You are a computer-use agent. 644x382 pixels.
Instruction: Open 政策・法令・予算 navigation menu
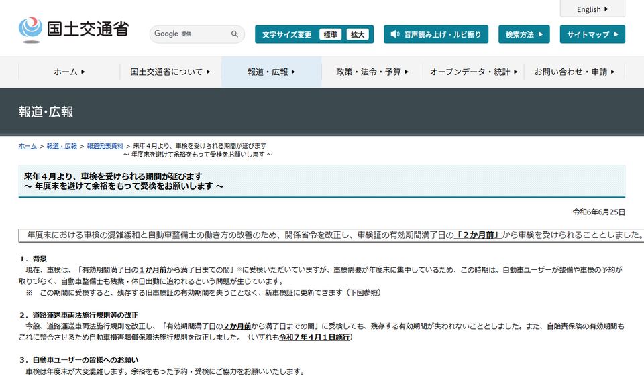click(x=372, y=72)
